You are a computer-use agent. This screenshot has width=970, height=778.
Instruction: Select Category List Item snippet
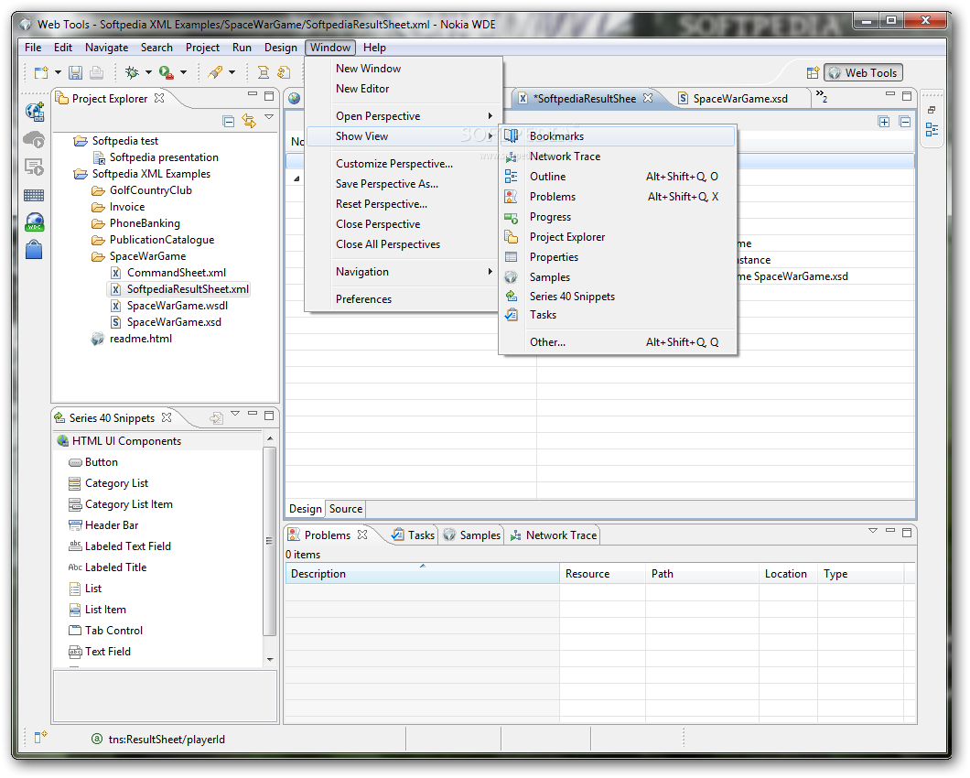coord(129,504)
